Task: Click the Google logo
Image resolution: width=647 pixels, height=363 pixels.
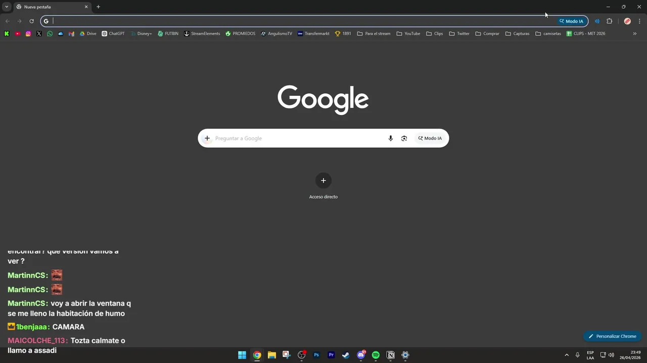Action: 323,99
